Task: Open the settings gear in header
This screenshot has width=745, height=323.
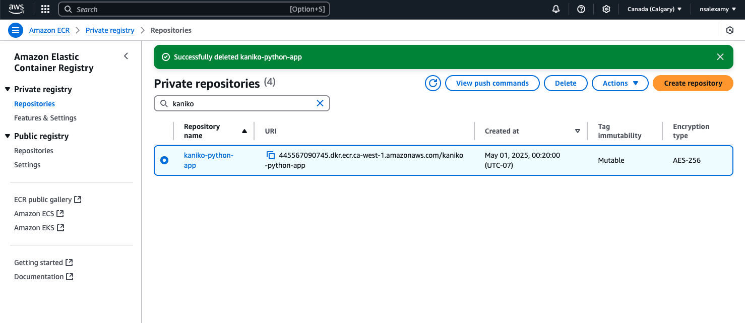Action: (606, 9)
